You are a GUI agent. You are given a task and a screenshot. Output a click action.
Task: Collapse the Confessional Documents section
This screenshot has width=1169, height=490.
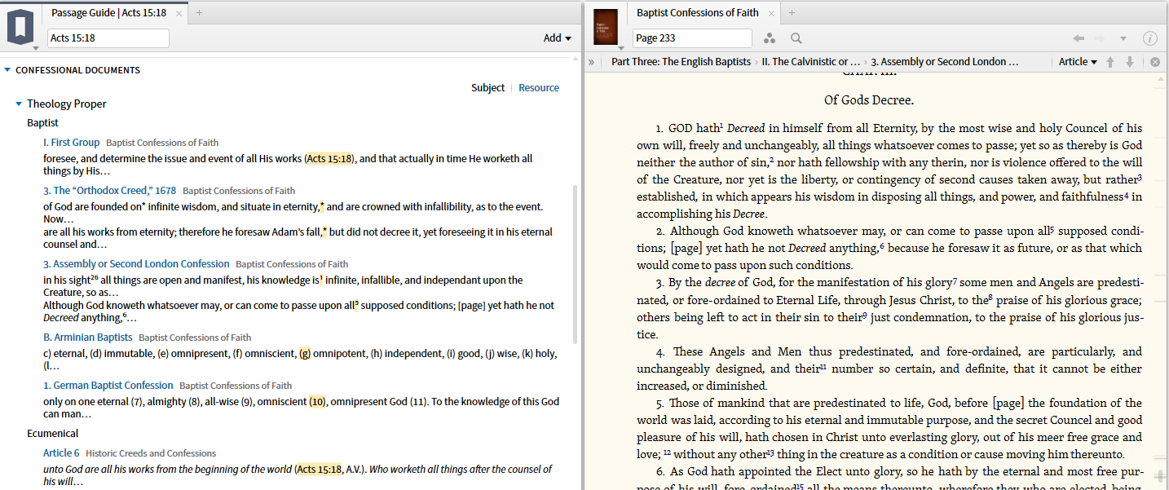coord(7,70)
